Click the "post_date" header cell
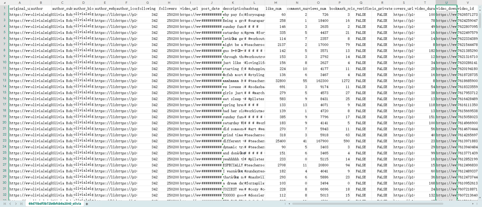 click(x=212, y=8)
